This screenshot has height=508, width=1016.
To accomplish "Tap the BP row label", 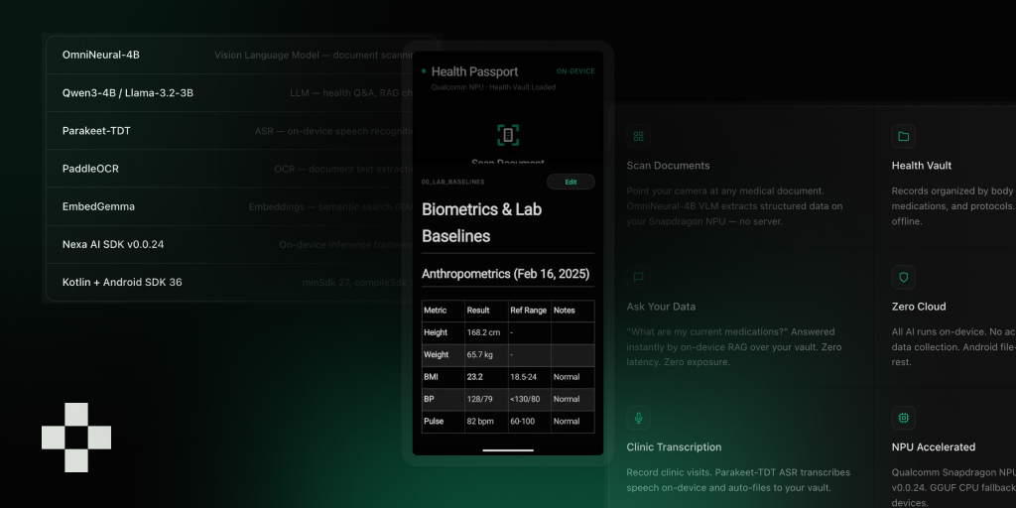I will 429,399.
